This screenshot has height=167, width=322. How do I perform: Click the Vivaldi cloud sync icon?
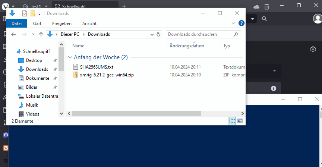pos(256,7)
